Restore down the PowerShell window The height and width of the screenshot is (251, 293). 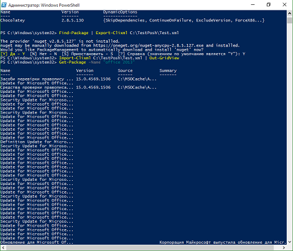(269, 5)
